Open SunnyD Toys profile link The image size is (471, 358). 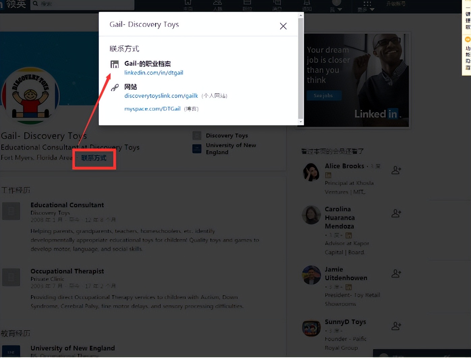click(x=345, y=322)
